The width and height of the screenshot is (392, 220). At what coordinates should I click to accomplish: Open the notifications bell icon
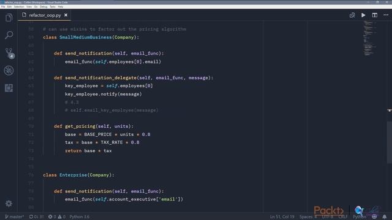coord(385,217)
